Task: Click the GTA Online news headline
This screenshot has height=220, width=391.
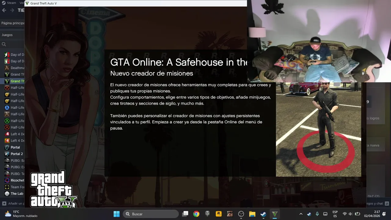Action: point(179,62)
